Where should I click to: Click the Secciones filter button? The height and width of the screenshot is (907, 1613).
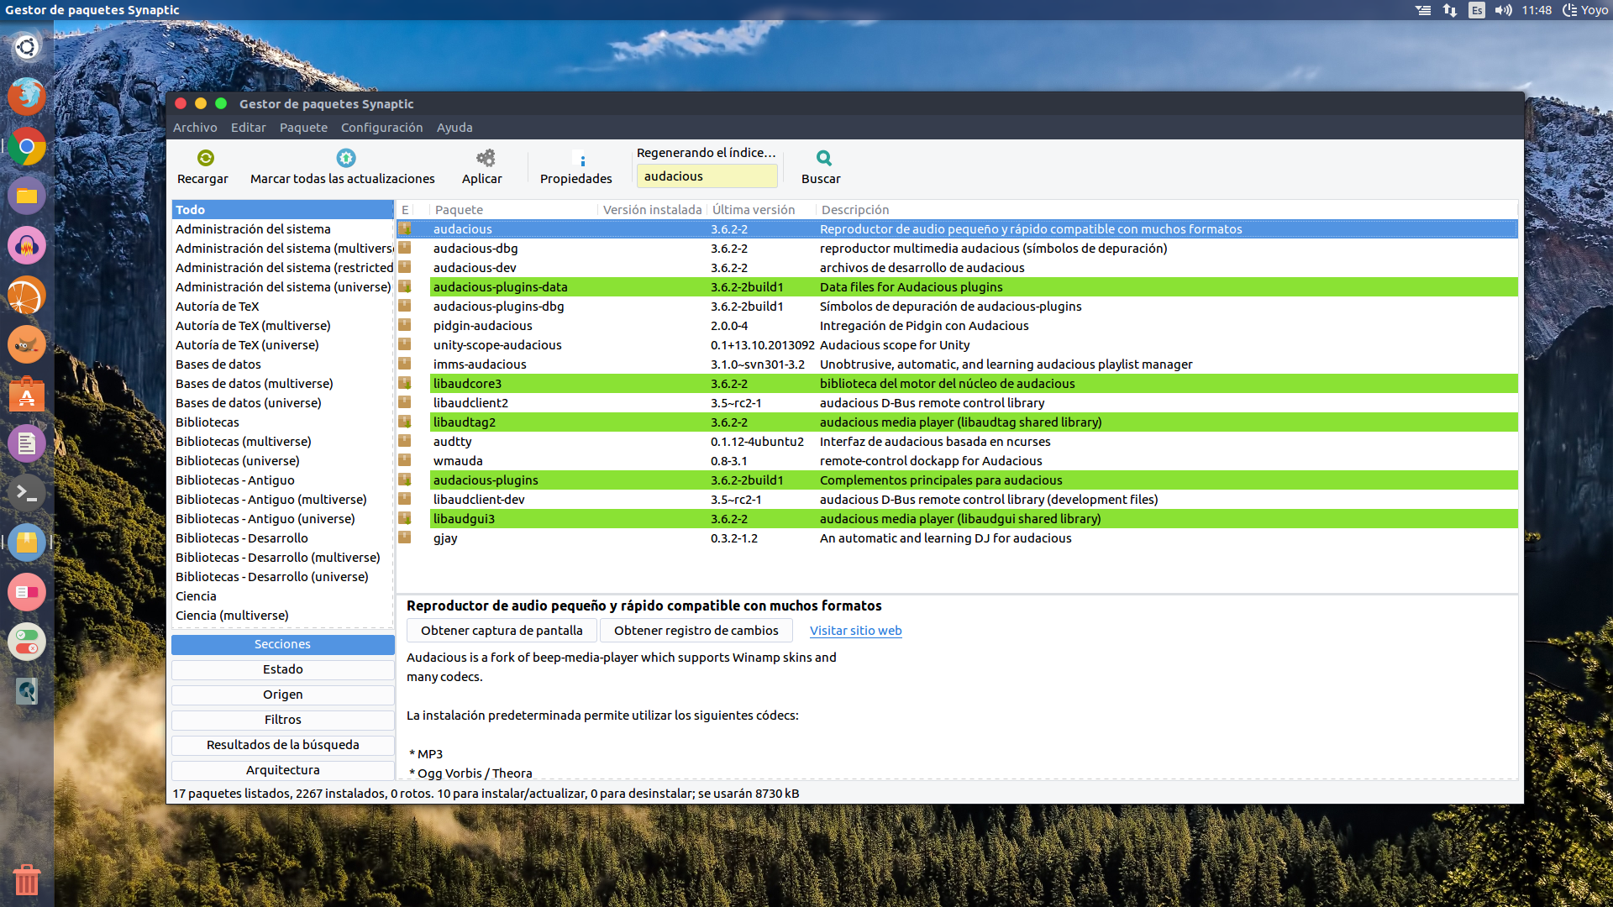[x=283, y=644]
